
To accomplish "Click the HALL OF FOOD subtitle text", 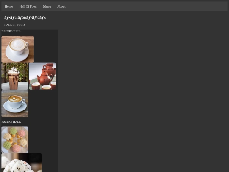I will point(14,25).
